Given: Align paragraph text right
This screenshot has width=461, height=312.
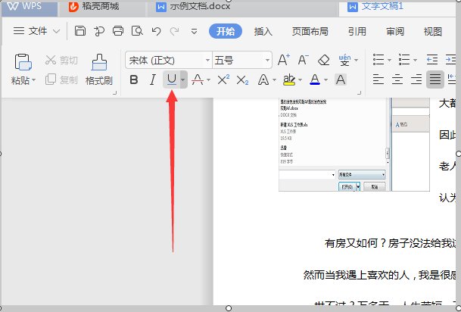Looking at the screenshot, I should coord(416,80).
